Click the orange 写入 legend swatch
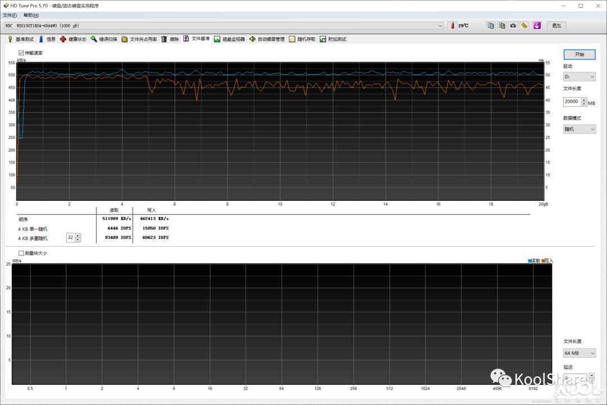This screenshot has width=607, height=405. 543,261
